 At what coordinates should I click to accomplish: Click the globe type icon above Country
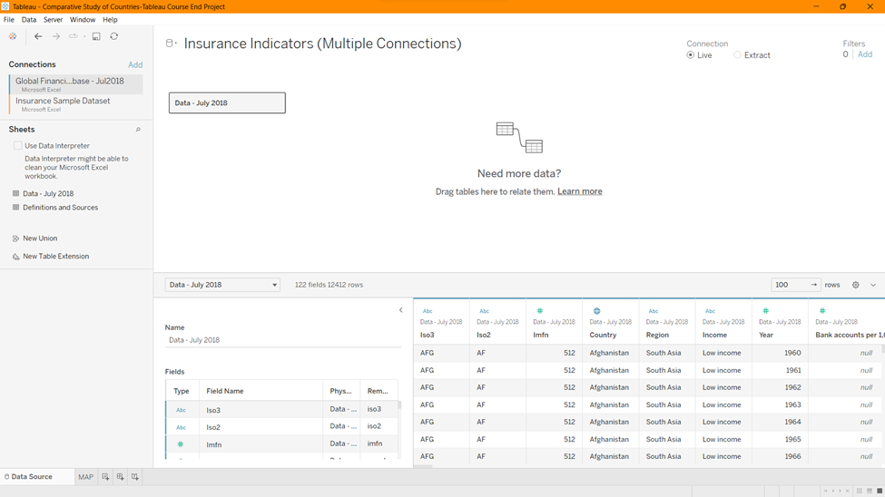pyautogui.click(x=596, y=311)
